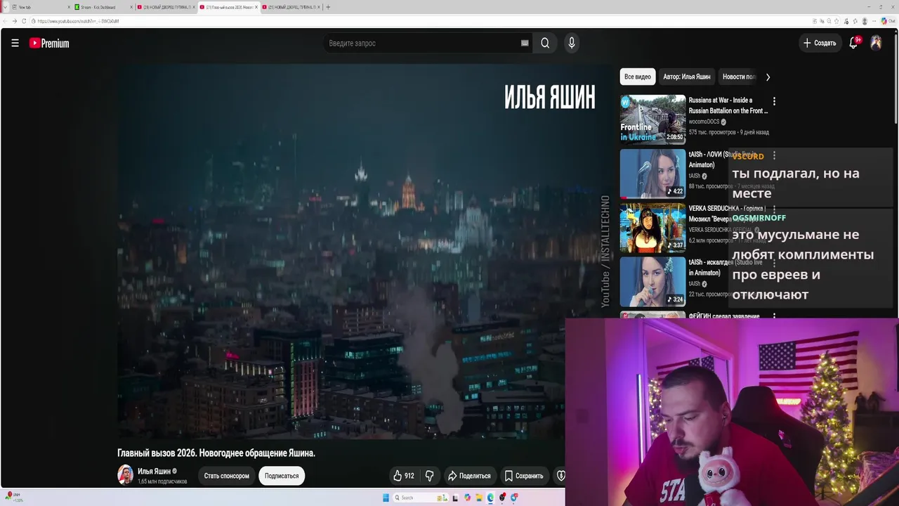
Task: Open Russians at War video thumbnail
Action: (652, 119)
